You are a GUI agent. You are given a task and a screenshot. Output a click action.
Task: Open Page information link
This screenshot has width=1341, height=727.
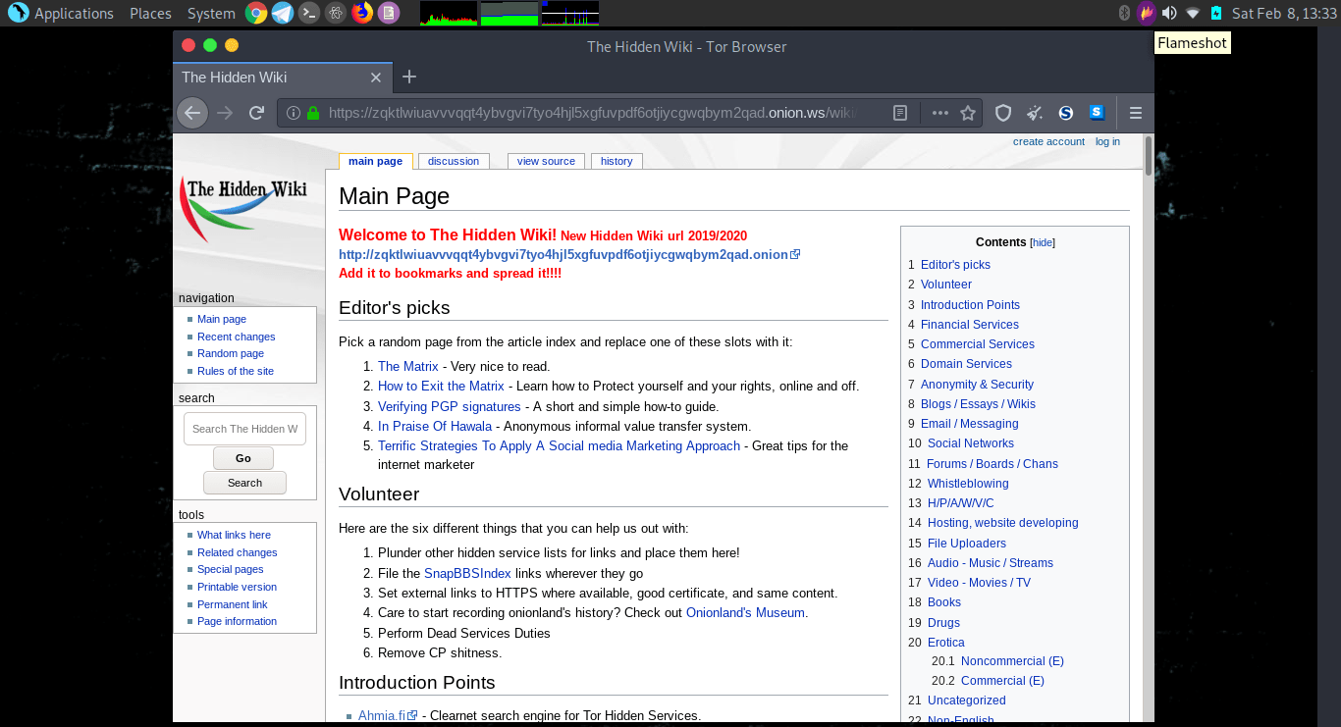(237, 621)
